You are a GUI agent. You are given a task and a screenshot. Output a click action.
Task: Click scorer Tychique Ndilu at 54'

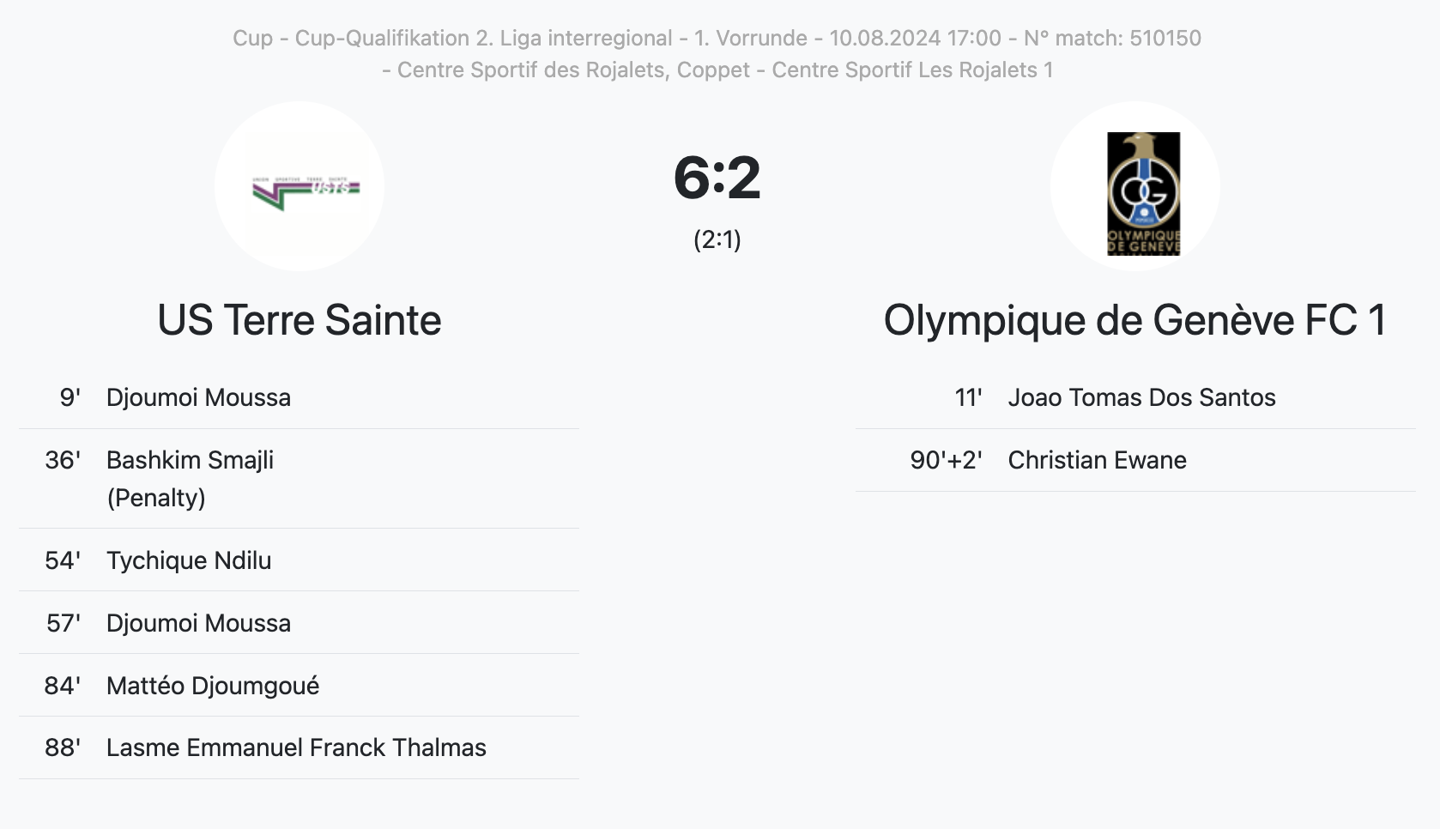point(189,560)
